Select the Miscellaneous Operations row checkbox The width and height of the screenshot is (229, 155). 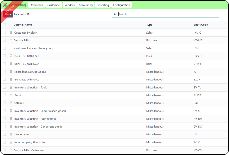[4, 72]
